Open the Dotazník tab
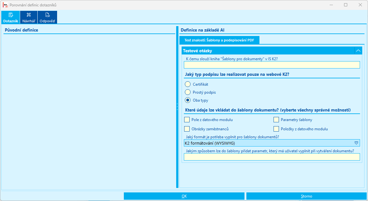This screenshot has width=368, height=201. 11,17
